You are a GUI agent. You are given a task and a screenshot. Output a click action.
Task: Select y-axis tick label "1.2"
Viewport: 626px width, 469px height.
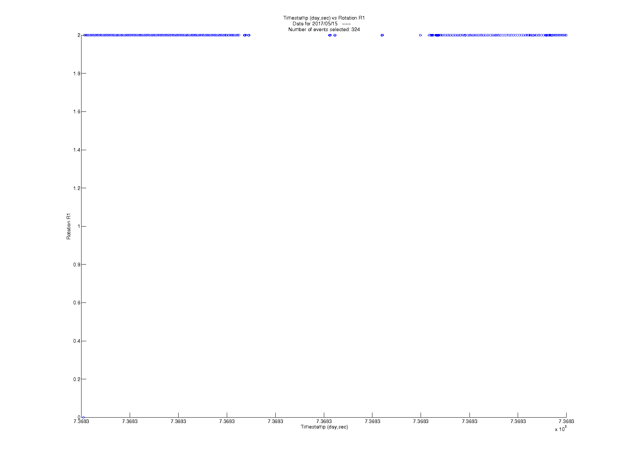coord(76,188)
